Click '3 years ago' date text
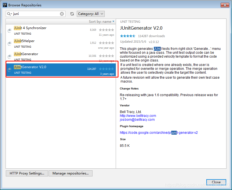 click(107, 74)
